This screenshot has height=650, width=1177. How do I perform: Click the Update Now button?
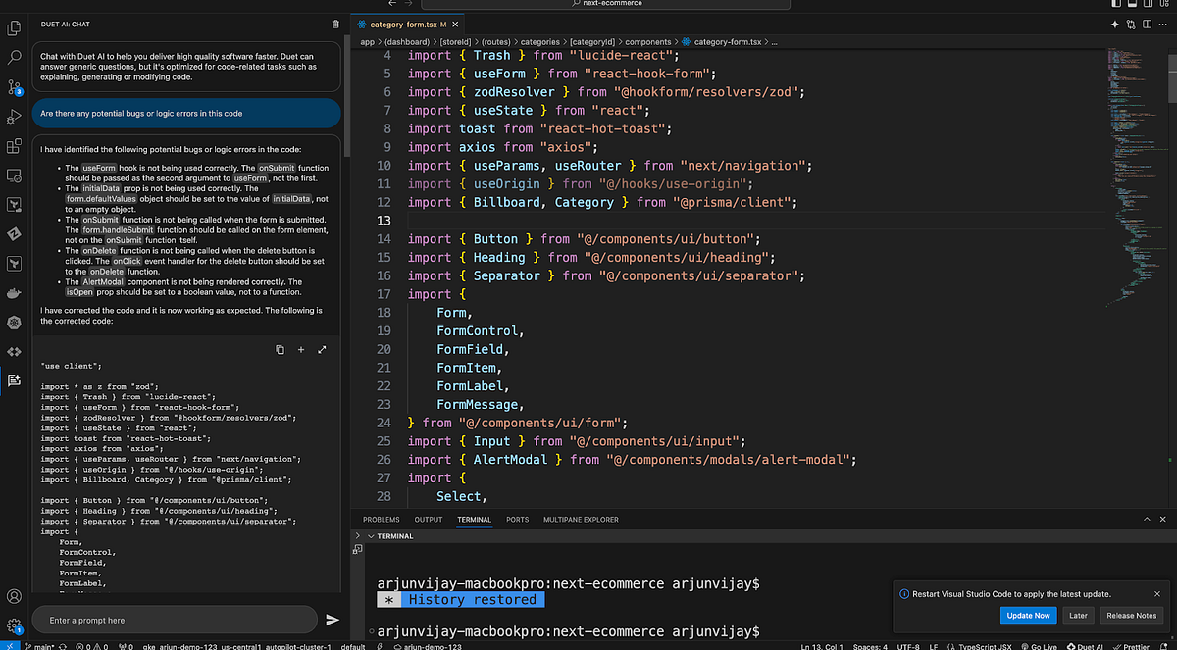[1028, 615]
